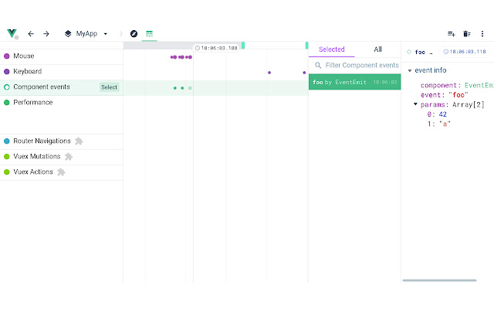Screen dimensions: 494x309
Task: Click the left green timeline handle
Action: [x=243, y=46]
